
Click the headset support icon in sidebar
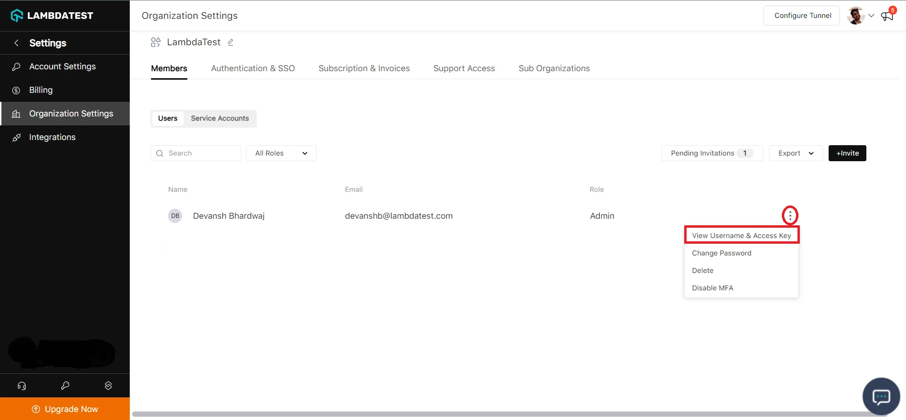pyautogui.click(x=22, y=386)
